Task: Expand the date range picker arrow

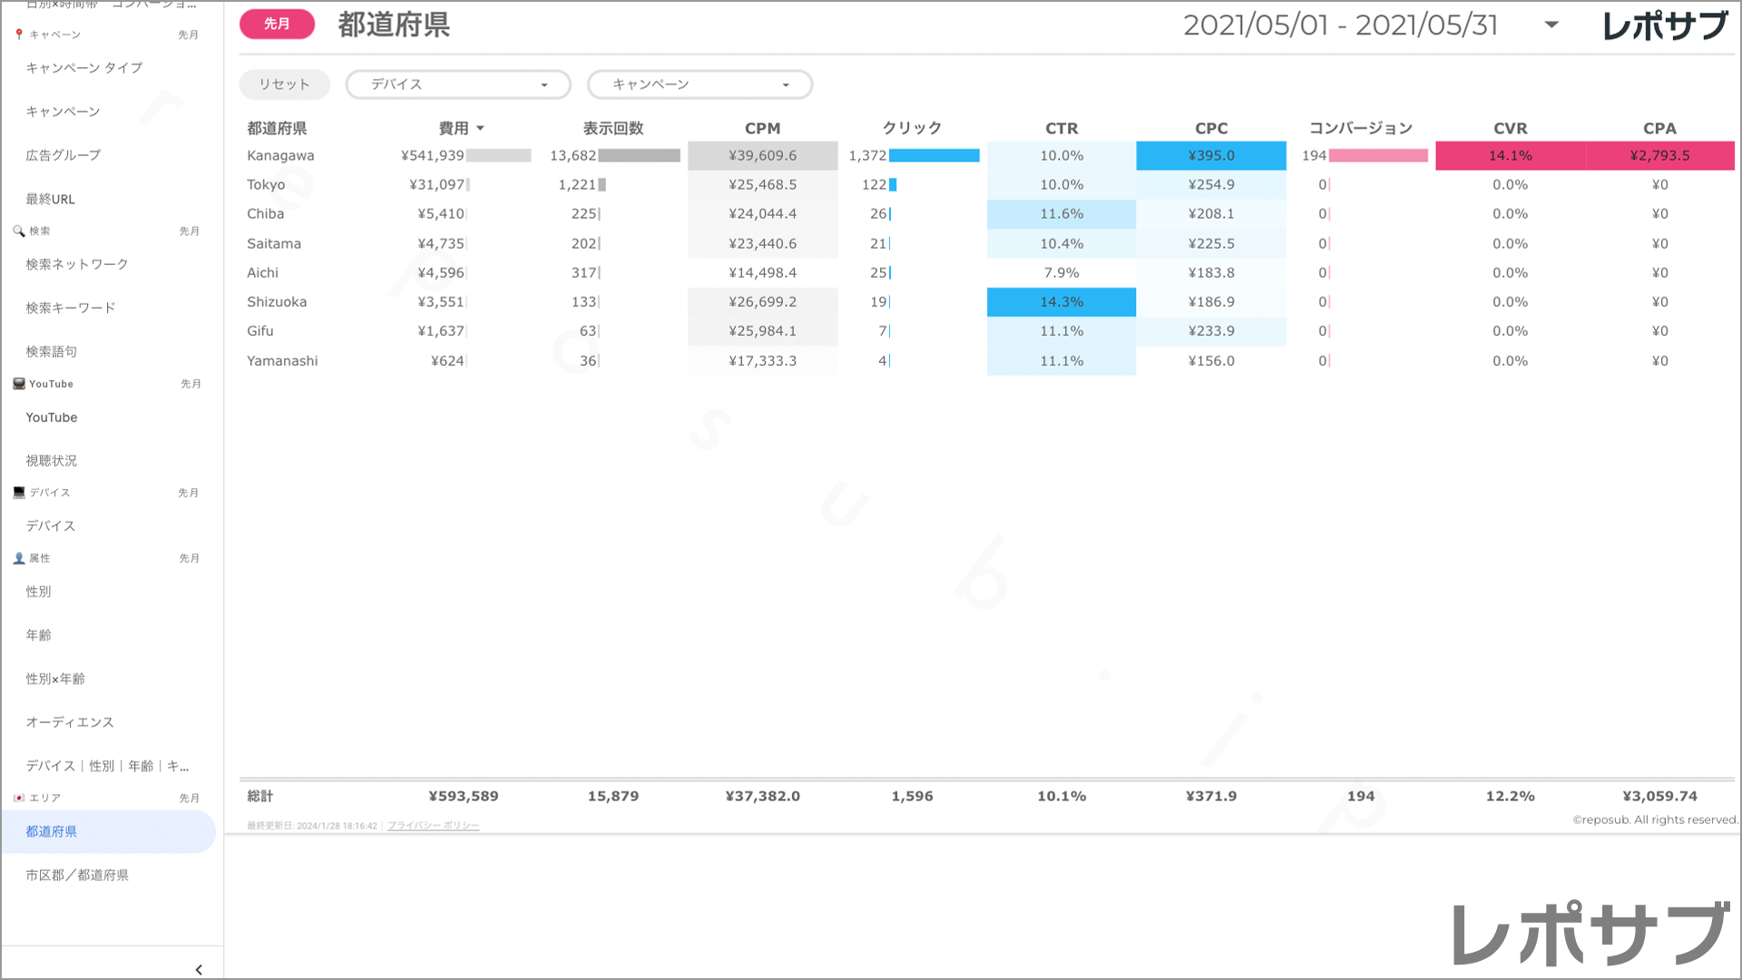Action: (1551, 25)
